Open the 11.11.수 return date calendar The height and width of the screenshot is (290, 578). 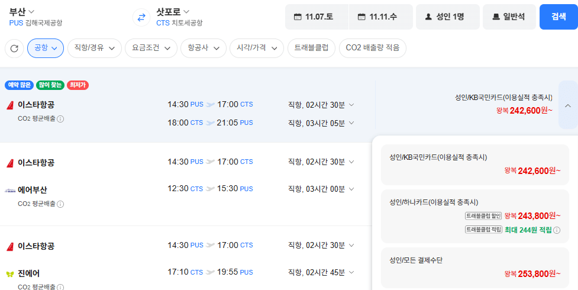(x=381, y=17)
